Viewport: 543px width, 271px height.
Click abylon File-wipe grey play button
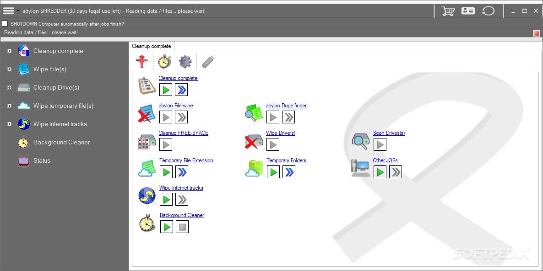(x=166, y=117)
